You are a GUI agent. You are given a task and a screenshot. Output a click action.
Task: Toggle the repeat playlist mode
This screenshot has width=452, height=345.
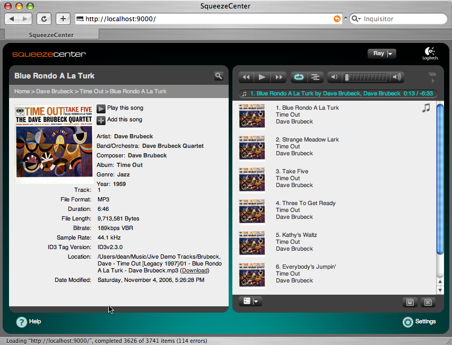click(299, 77)
